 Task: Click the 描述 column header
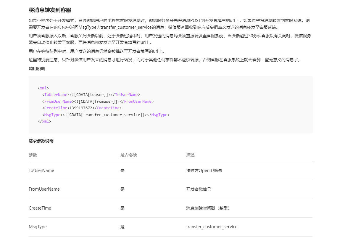tap(191, 155)
